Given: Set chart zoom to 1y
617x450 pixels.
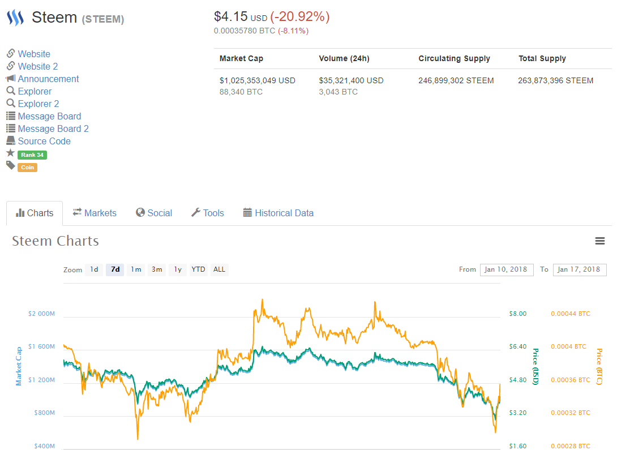Looking at the screenshot, I should pyautogui.click(x=178, y=269).
